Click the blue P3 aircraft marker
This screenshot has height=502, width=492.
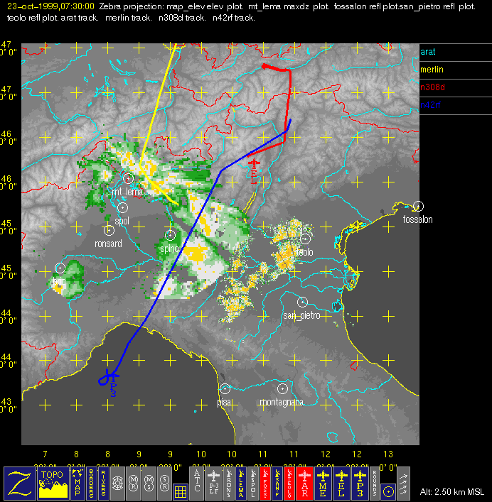pyautogui.click(x=113, y=383)
